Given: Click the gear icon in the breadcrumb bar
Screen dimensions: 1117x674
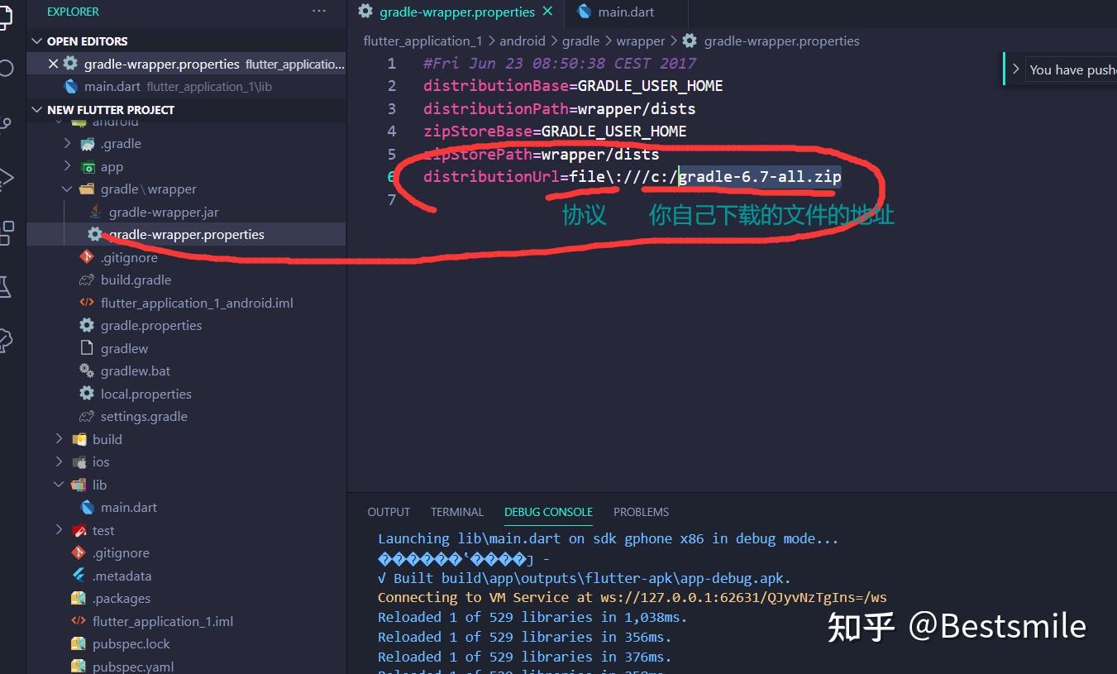Looking at the screenshot, I should point(690,41).
